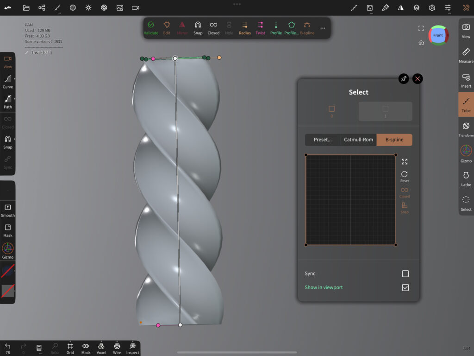The height and width of the screenshot is (356, 474).
Task: Toggle Grid display in bottom bar
Action: coord(70,348)
